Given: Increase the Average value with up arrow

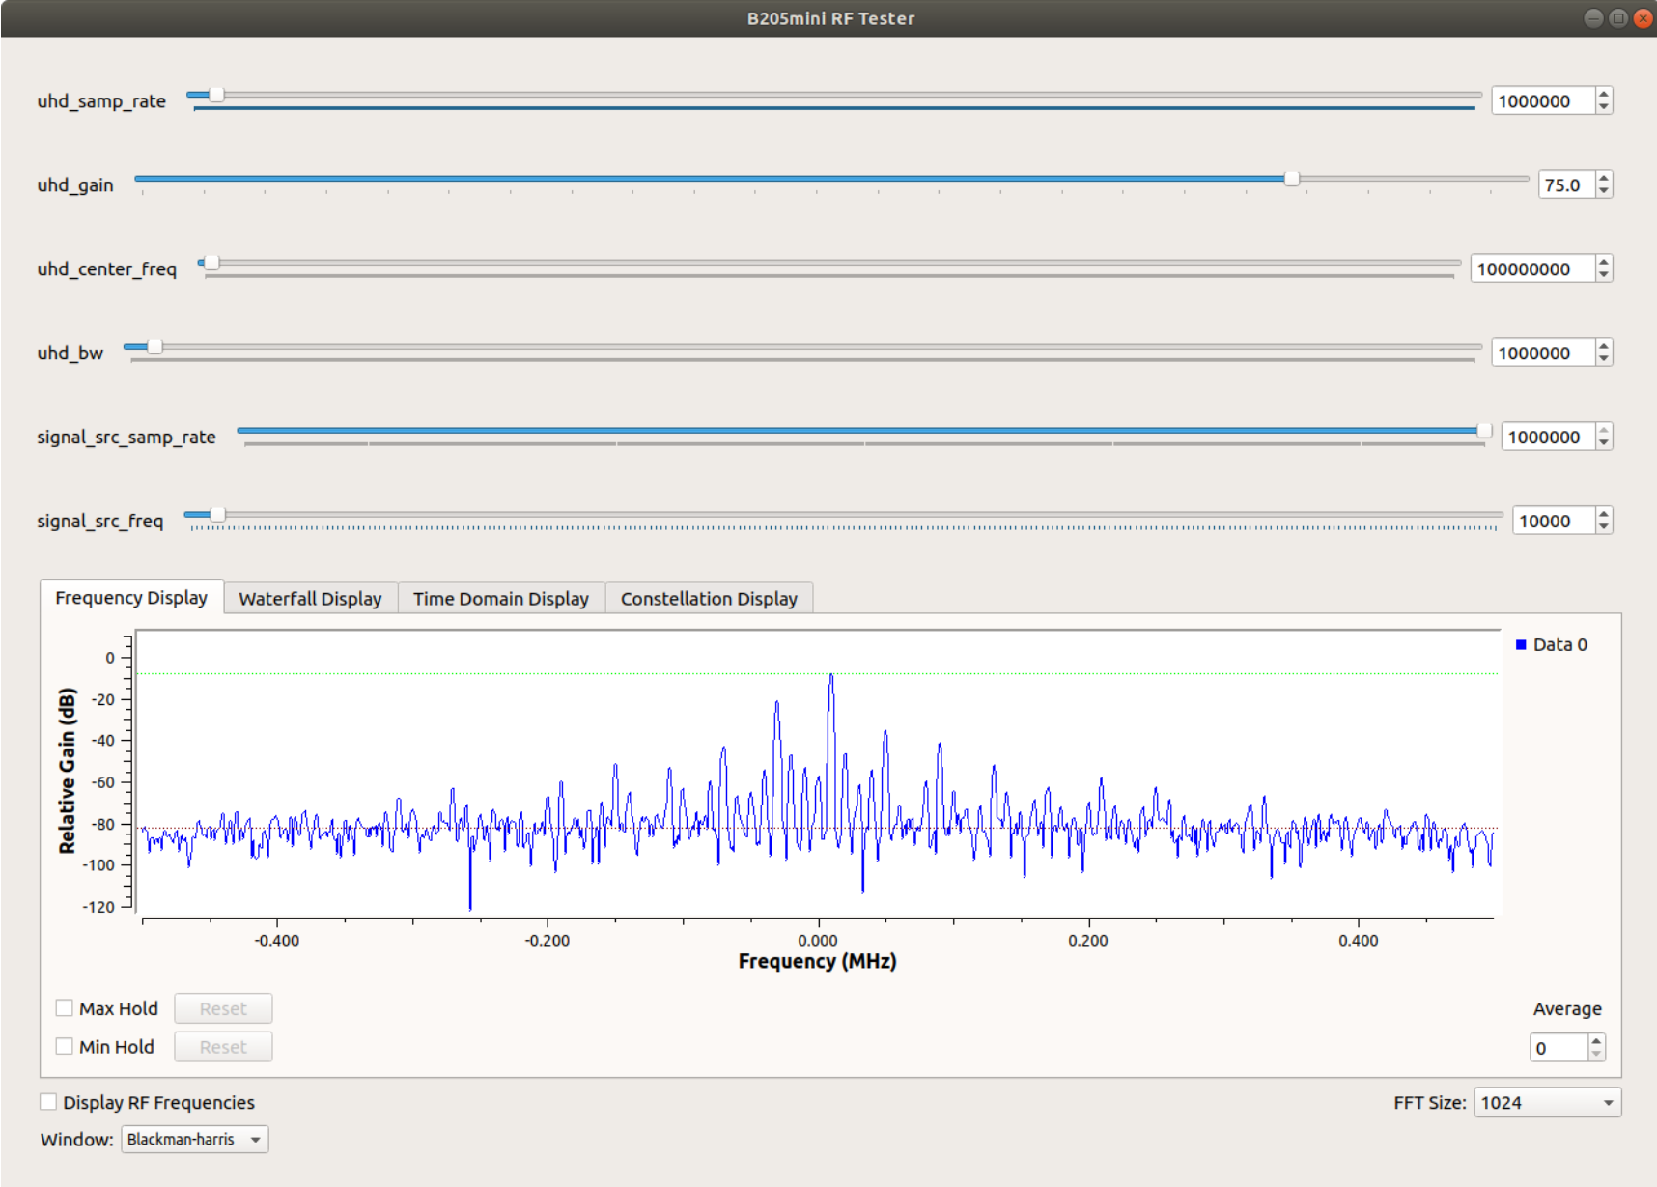Looking at the screenshot, I should coord(1596,1041).
